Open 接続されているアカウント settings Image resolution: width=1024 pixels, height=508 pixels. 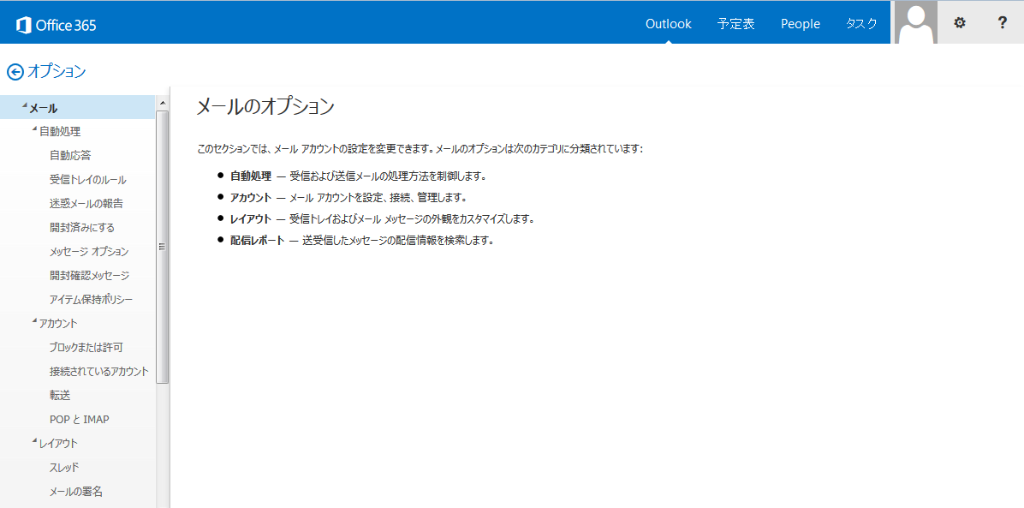point(99,371)
